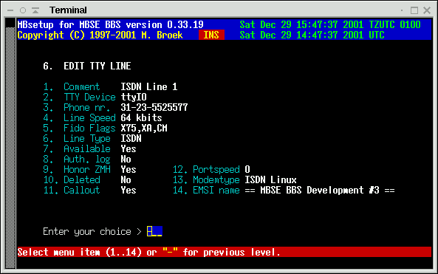Click the Callout option label
The width and height of the screenshot is (438, 274).
pos(81,190)
